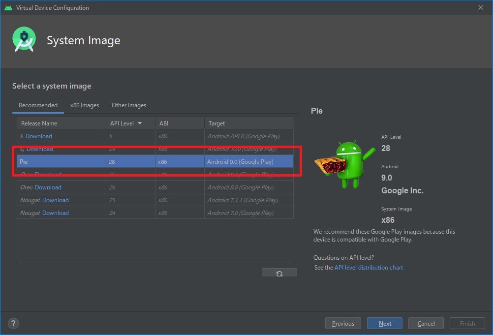Screen dimensions: 493x335
Task: Click Android 7.0 (Google Play) target cell
Action: 249,213
